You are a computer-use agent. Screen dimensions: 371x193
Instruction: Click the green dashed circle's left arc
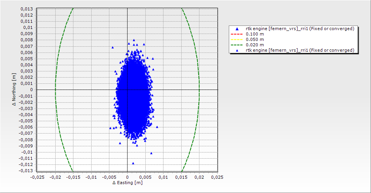tap(56, 90)
